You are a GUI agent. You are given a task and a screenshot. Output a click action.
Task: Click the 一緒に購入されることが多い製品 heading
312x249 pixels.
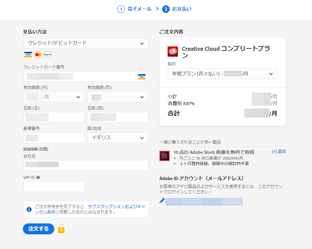click(x=190, y=142)
